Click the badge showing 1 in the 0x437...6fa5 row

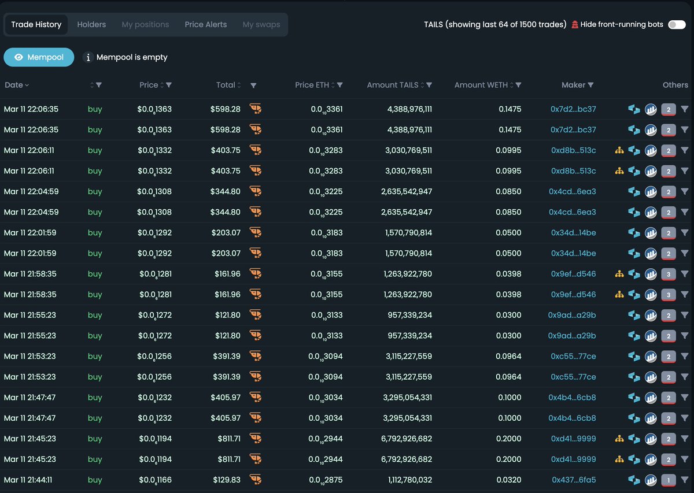click(x=669, y=480)
